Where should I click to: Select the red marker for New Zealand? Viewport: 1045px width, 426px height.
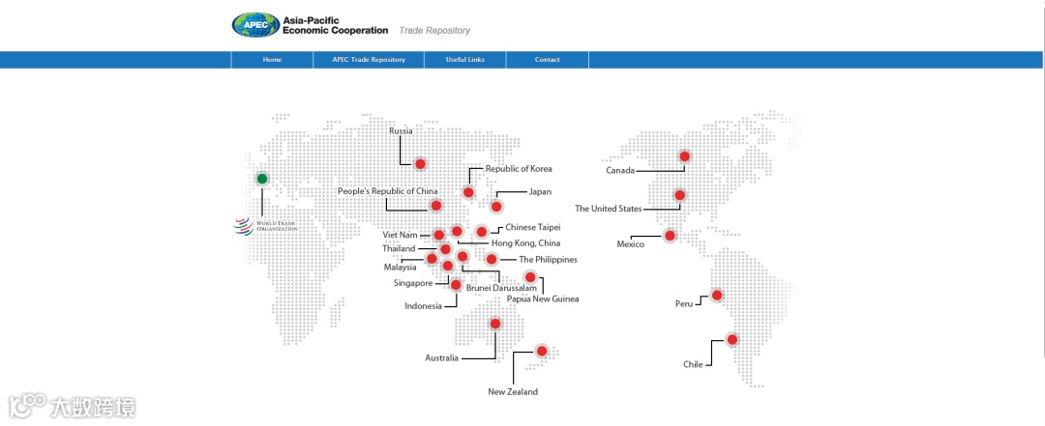(541, 351)
